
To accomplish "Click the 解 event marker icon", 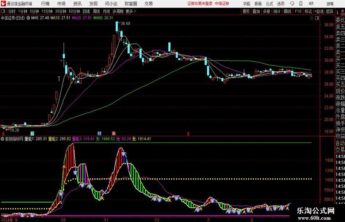I will point(32,133).
